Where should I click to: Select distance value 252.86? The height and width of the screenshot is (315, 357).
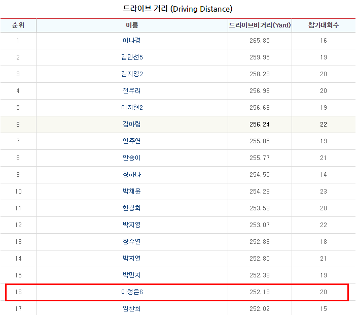click(x=260, y=242)
